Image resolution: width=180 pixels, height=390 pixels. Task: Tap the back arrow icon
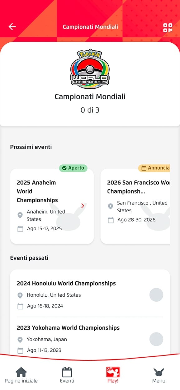[x=12, y=27]
